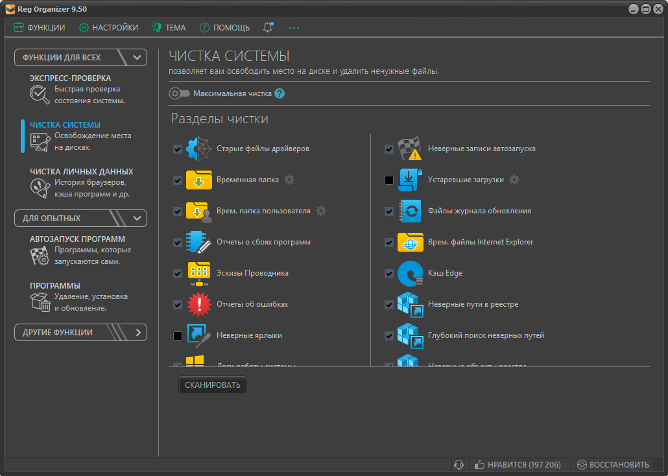Click the support headset icon in status bar
668x476 pixels.
click(x=459, y=464)
